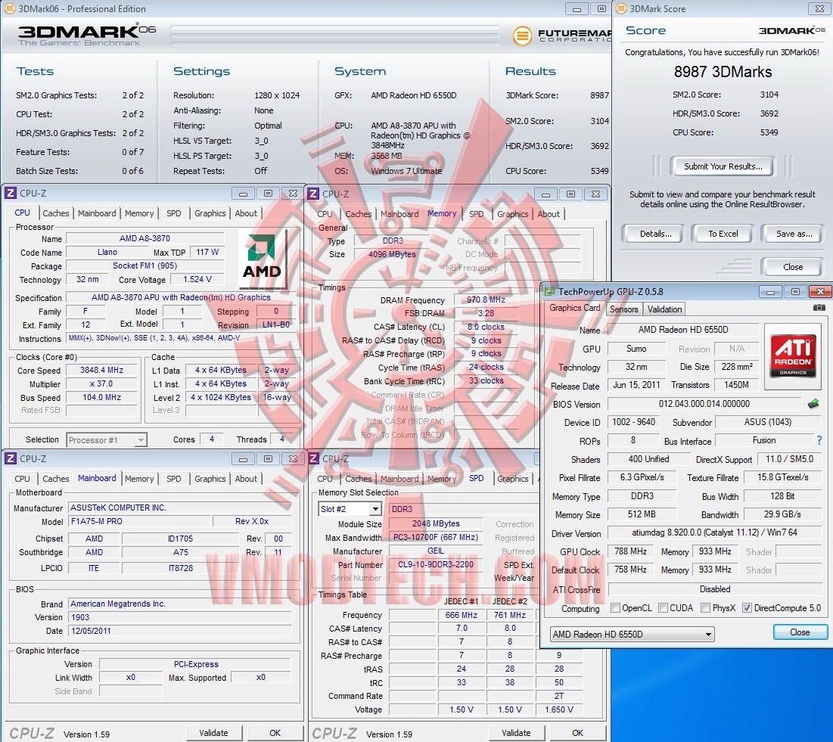Click the CPU Name AMD A8-3870 field
The width and height of the screenshot is (833, 742).
145,238
